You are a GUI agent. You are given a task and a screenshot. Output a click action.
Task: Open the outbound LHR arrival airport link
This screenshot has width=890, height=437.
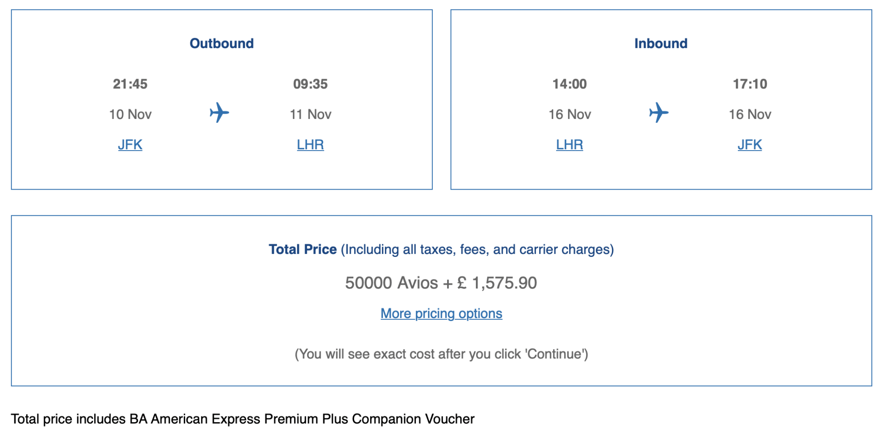coord(310,145)
